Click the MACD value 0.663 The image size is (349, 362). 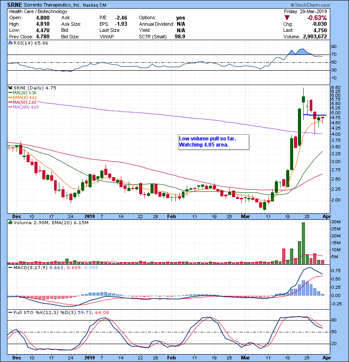click(x=56, y=268)
